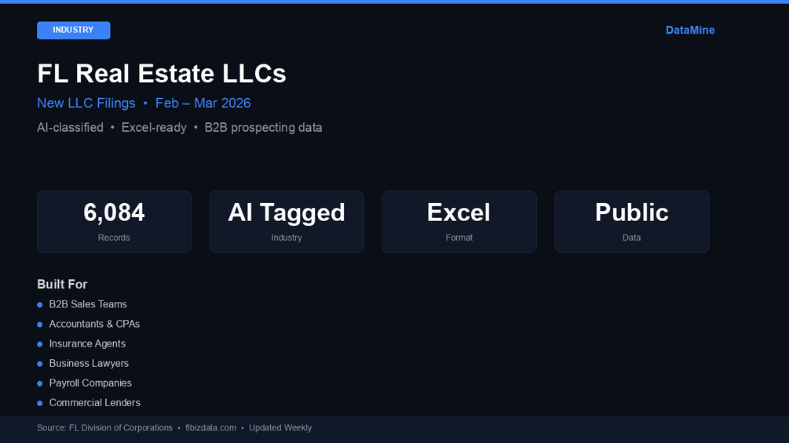This screenshot has height=443, width=789.
Task: Click the bullet icon beside Insurance Agents
Action: click(40, 344)
